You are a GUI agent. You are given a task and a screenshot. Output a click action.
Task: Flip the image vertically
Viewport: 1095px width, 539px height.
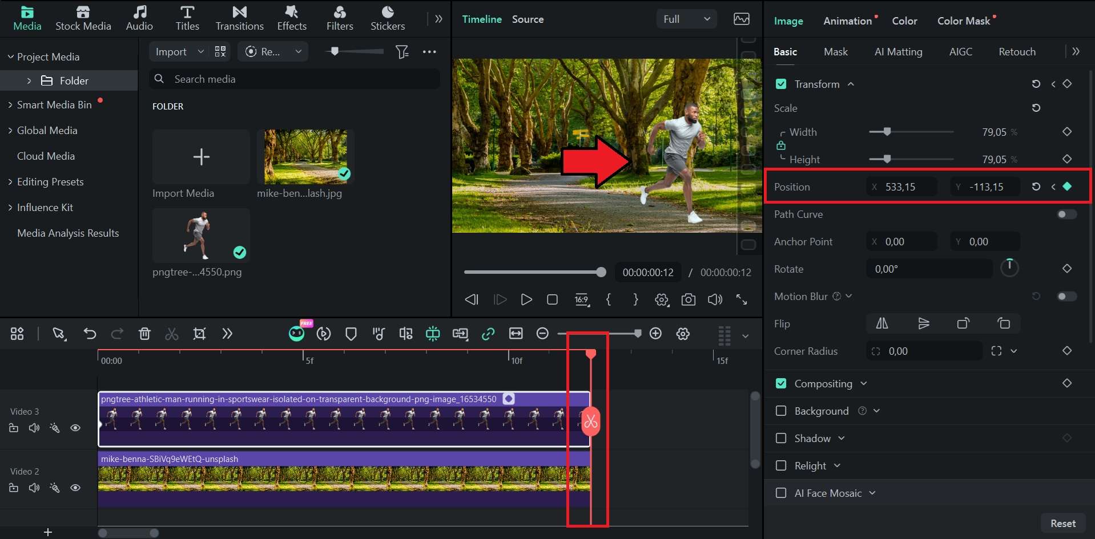(923, 323)
